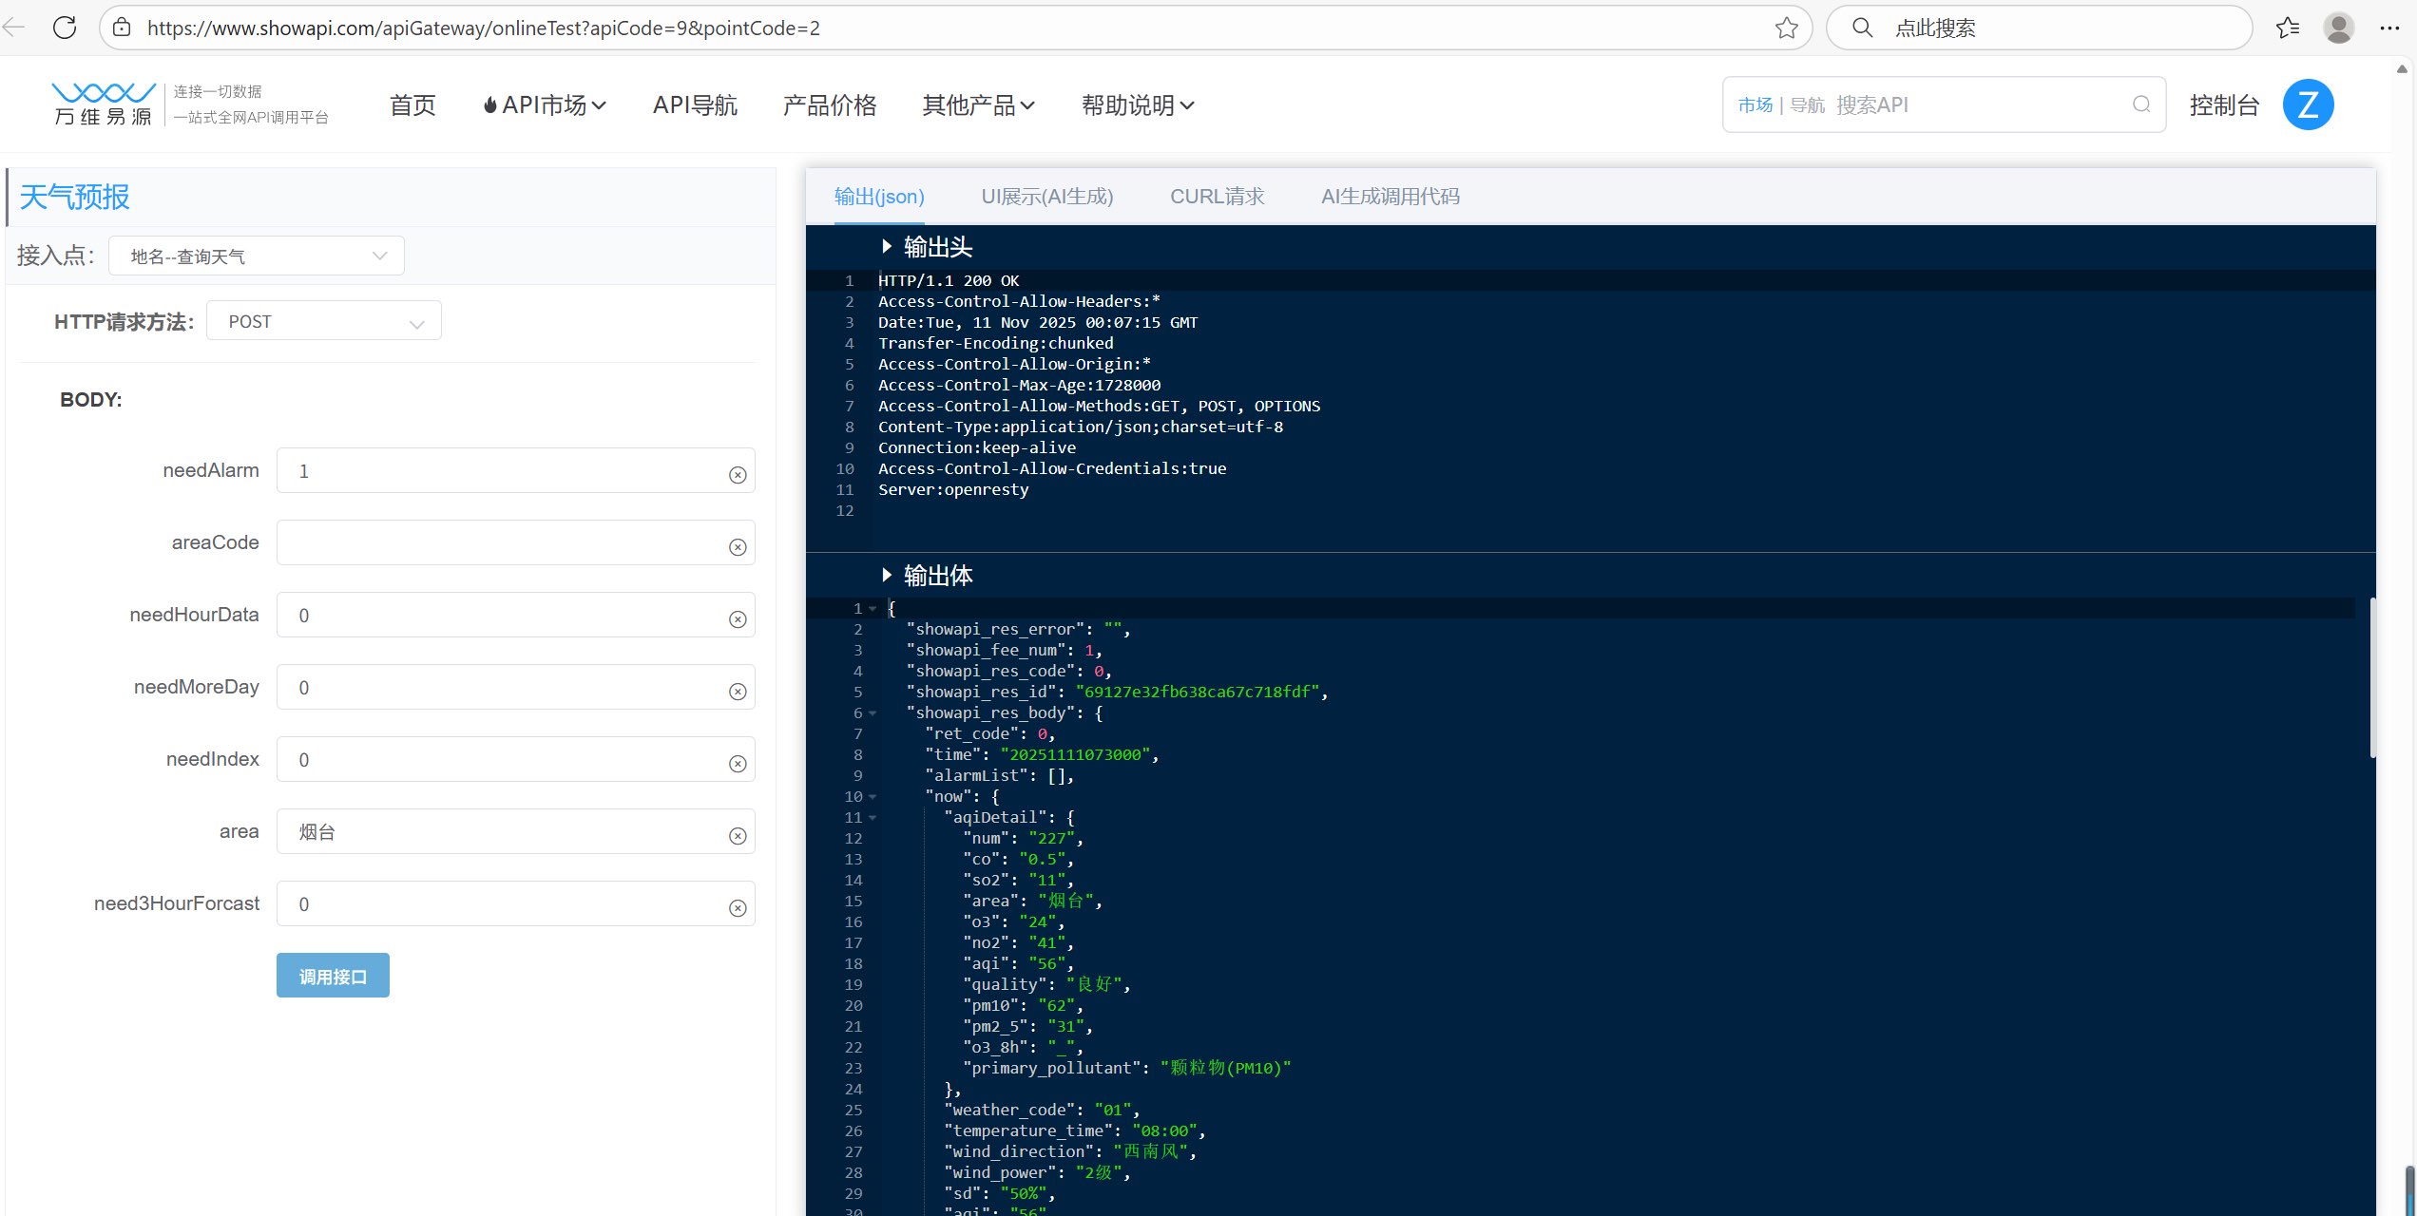
Task: Click the bookmark star in address bar
Action: click(x=1786, y=28)
